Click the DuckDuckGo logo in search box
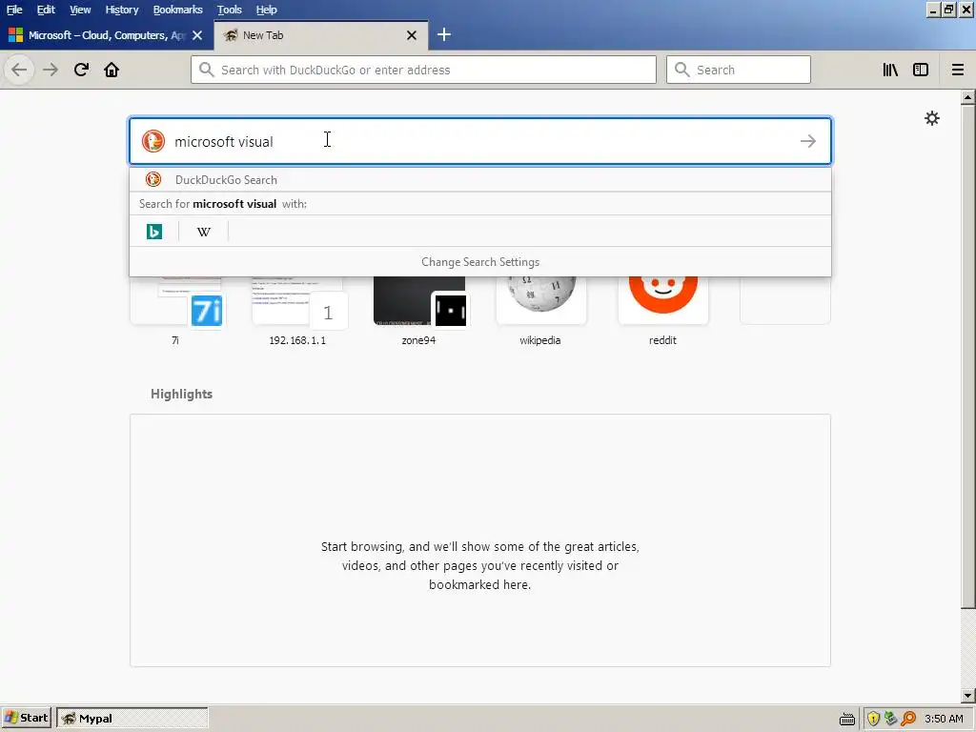Viewport: 976px width, 732px height. tap(153, 141)
